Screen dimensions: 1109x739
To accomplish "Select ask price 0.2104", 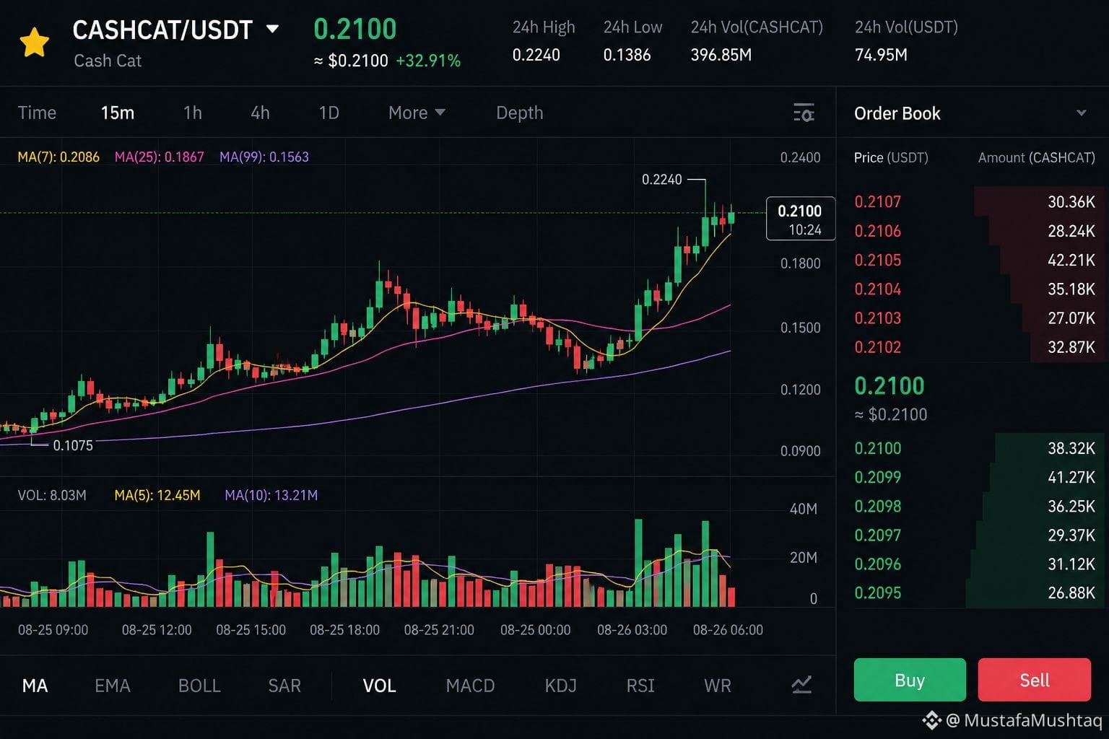I will [878, 289].
